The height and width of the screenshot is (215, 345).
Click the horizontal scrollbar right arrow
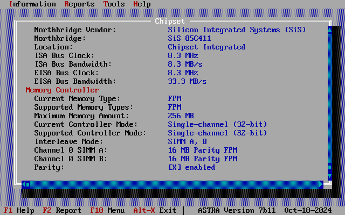tap(321, 184)
